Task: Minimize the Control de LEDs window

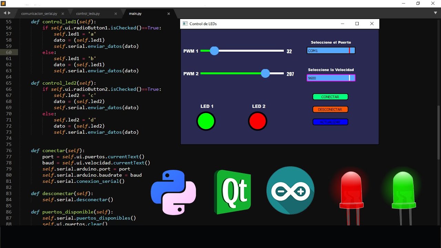Action: click(342, 24)
